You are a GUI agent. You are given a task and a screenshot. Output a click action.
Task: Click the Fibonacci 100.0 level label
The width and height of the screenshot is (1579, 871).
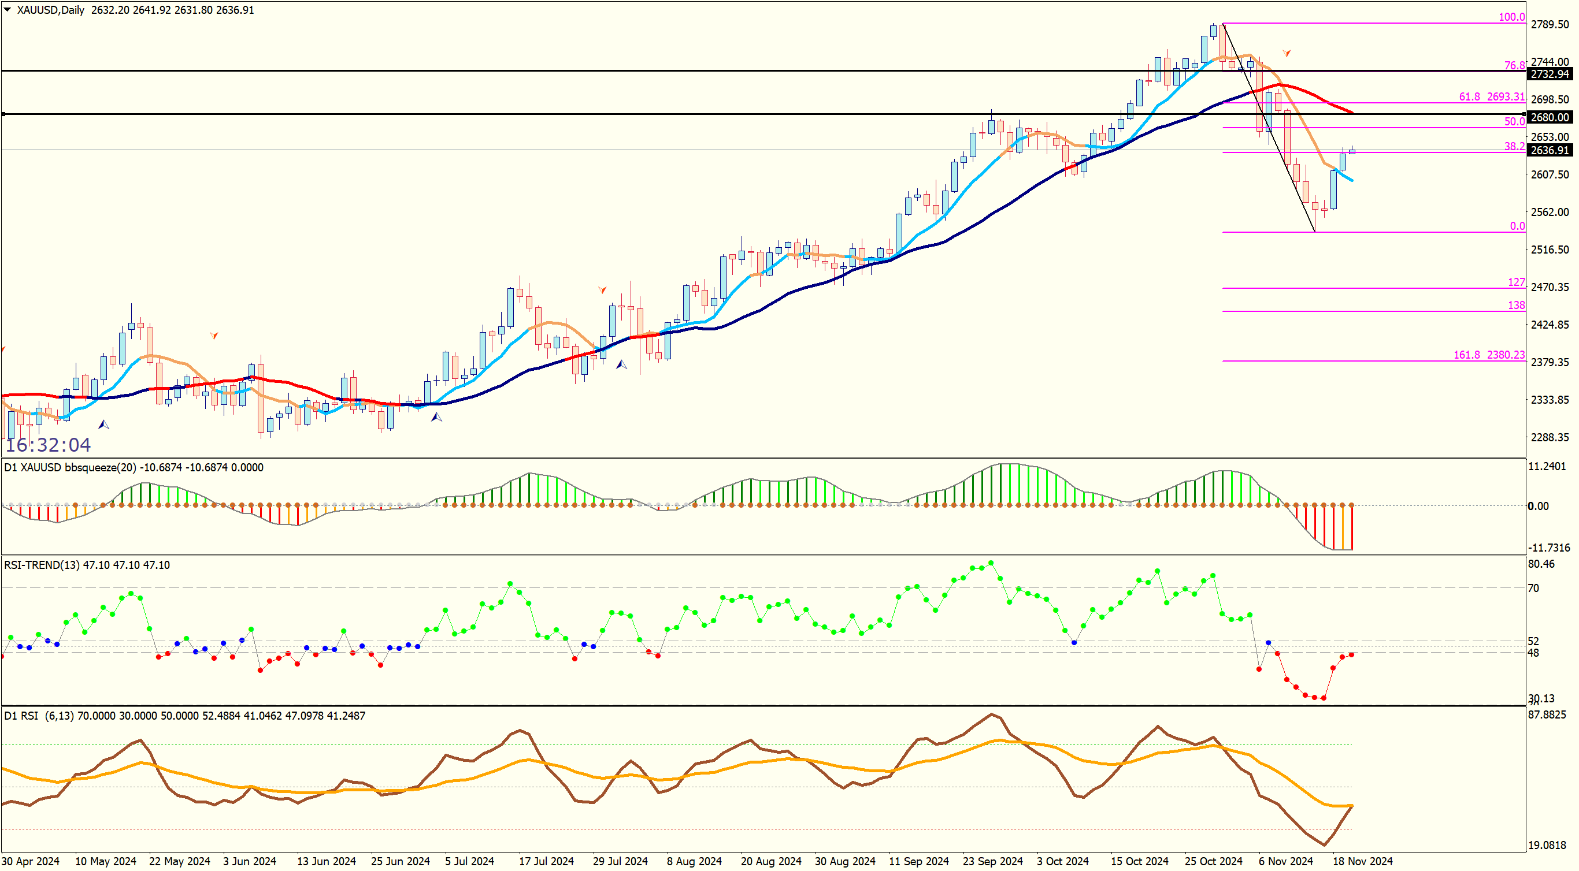(1511, 17)
